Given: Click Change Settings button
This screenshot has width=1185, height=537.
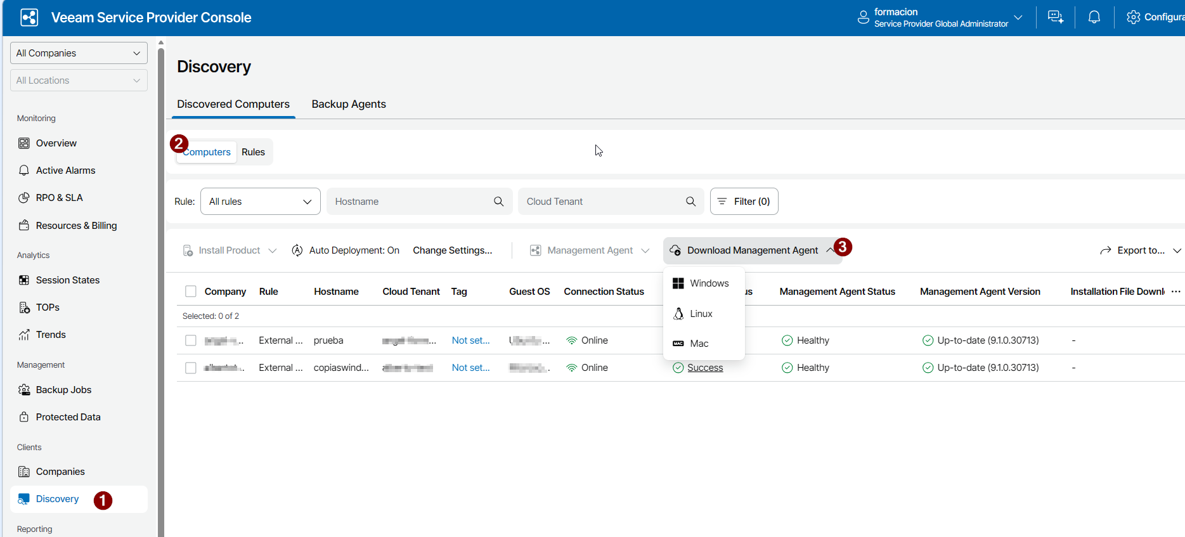Looking at the screenshot, I should 453,250.
